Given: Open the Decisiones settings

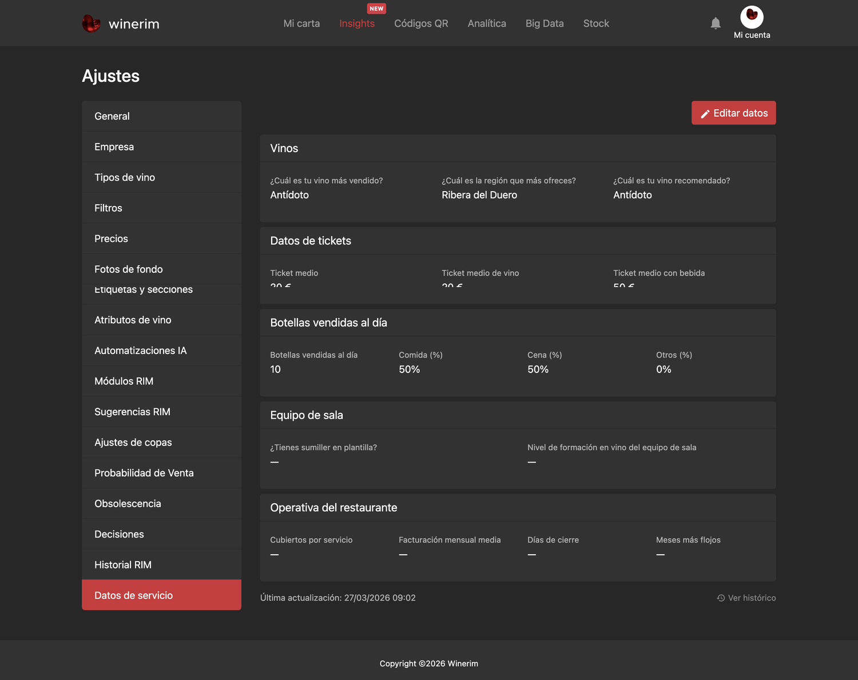Looking at the screenshot, I should click(x=161, y=534).
